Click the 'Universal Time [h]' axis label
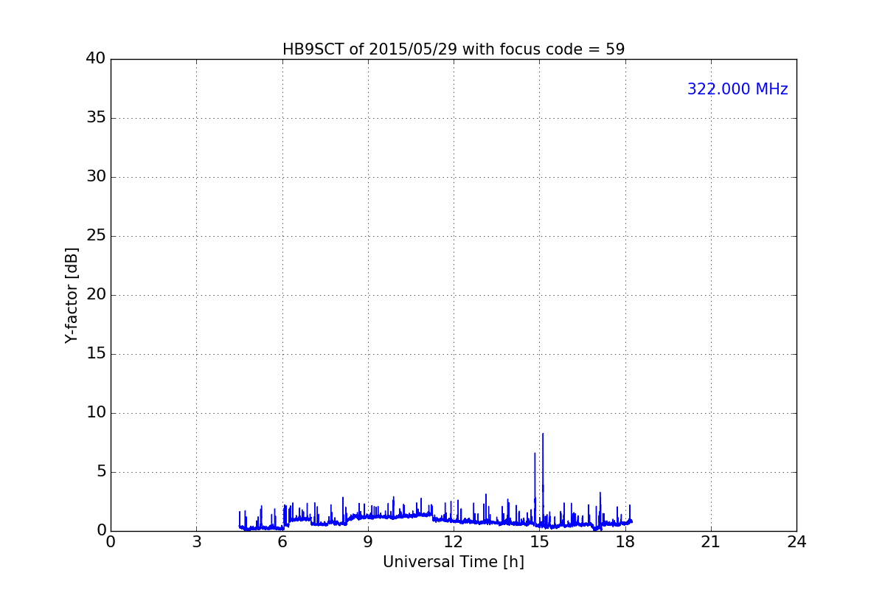885x590 pixels. click(454, 562)
